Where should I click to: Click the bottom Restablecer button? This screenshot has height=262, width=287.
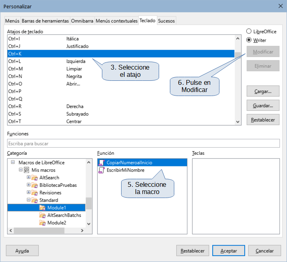[x=193, y=251]
